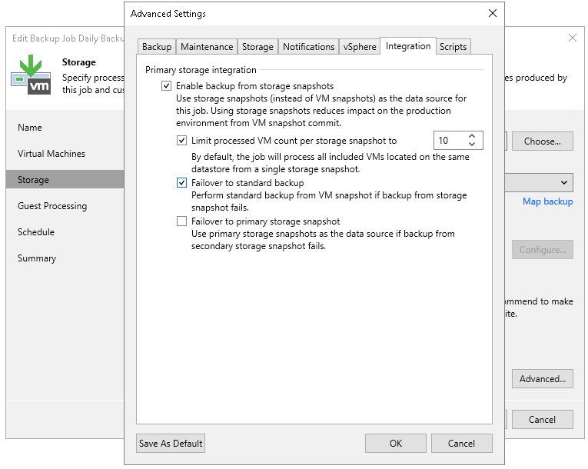Enable Failover to primary storage snapshot
The width and height of the screenshot is (588, 469).
pos(182,221)
